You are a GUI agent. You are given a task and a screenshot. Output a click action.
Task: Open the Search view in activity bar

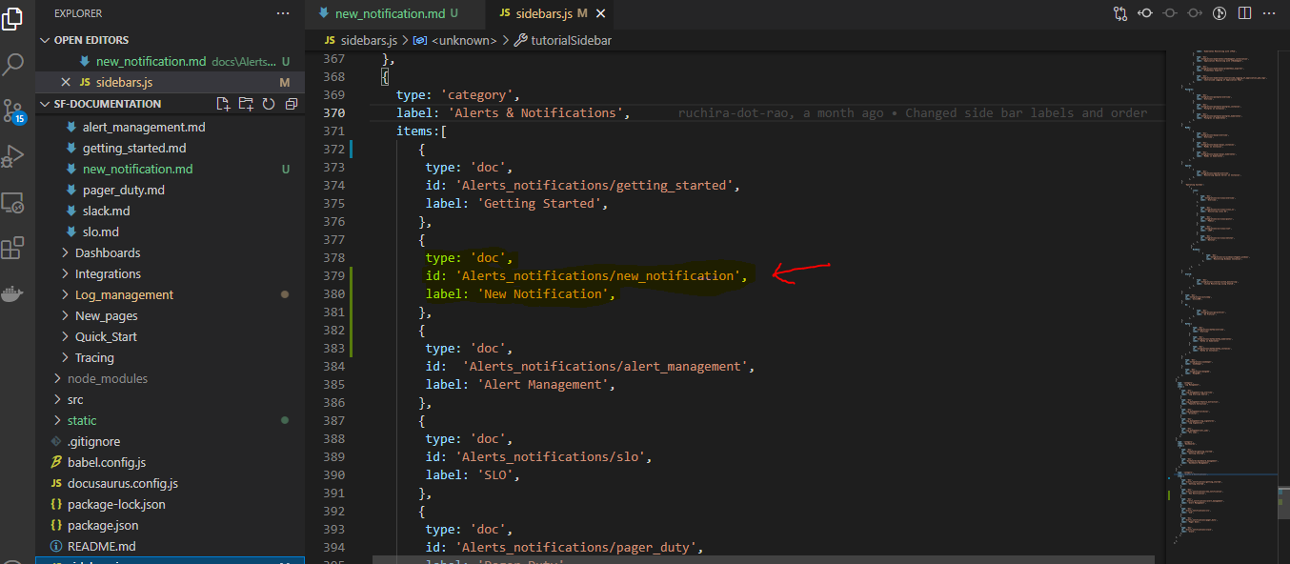13,65
